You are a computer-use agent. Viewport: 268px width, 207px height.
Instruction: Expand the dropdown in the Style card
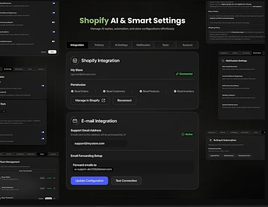[4, 112]
